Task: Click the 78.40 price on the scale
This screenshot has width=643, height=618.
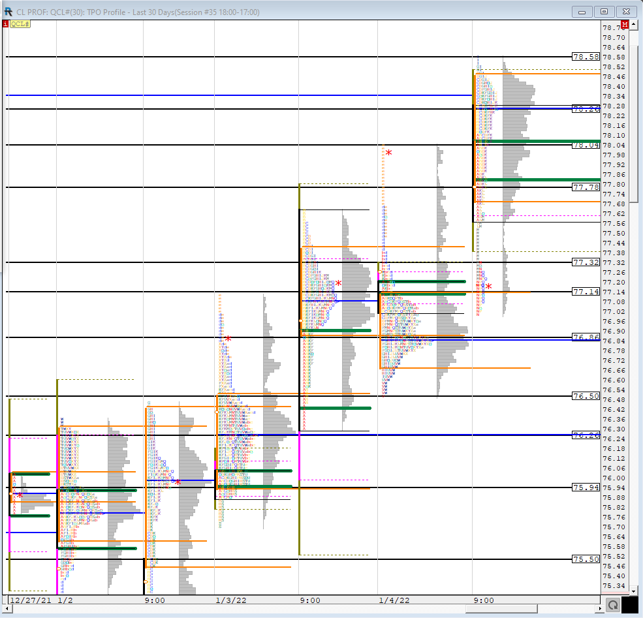Action: (614, 87)
